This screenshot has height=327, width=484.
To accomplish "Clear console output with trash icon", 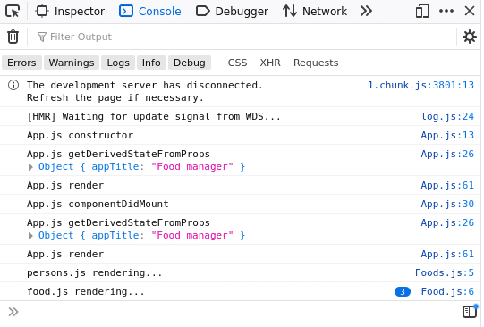I will 13,37.
